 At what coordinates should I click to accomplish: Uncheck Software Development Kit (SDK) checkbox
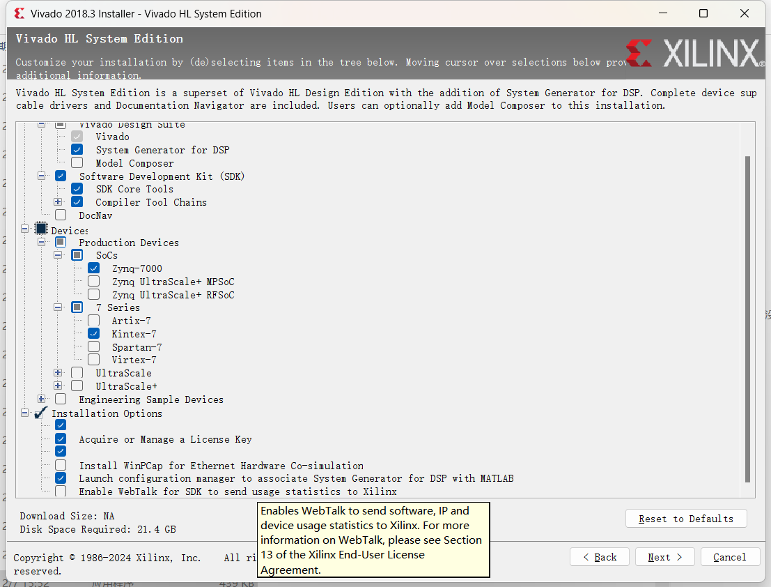[61, 176]
